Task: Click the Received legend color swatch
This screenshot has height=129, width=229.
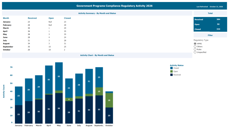Action: pyautogui.click(x=171, y=75)
